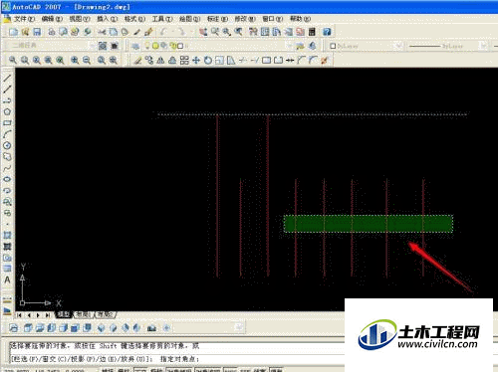Open the ByLayer color dropdown
The width and height of the screenshot is (498, 372).
click(x=398, y=46)
